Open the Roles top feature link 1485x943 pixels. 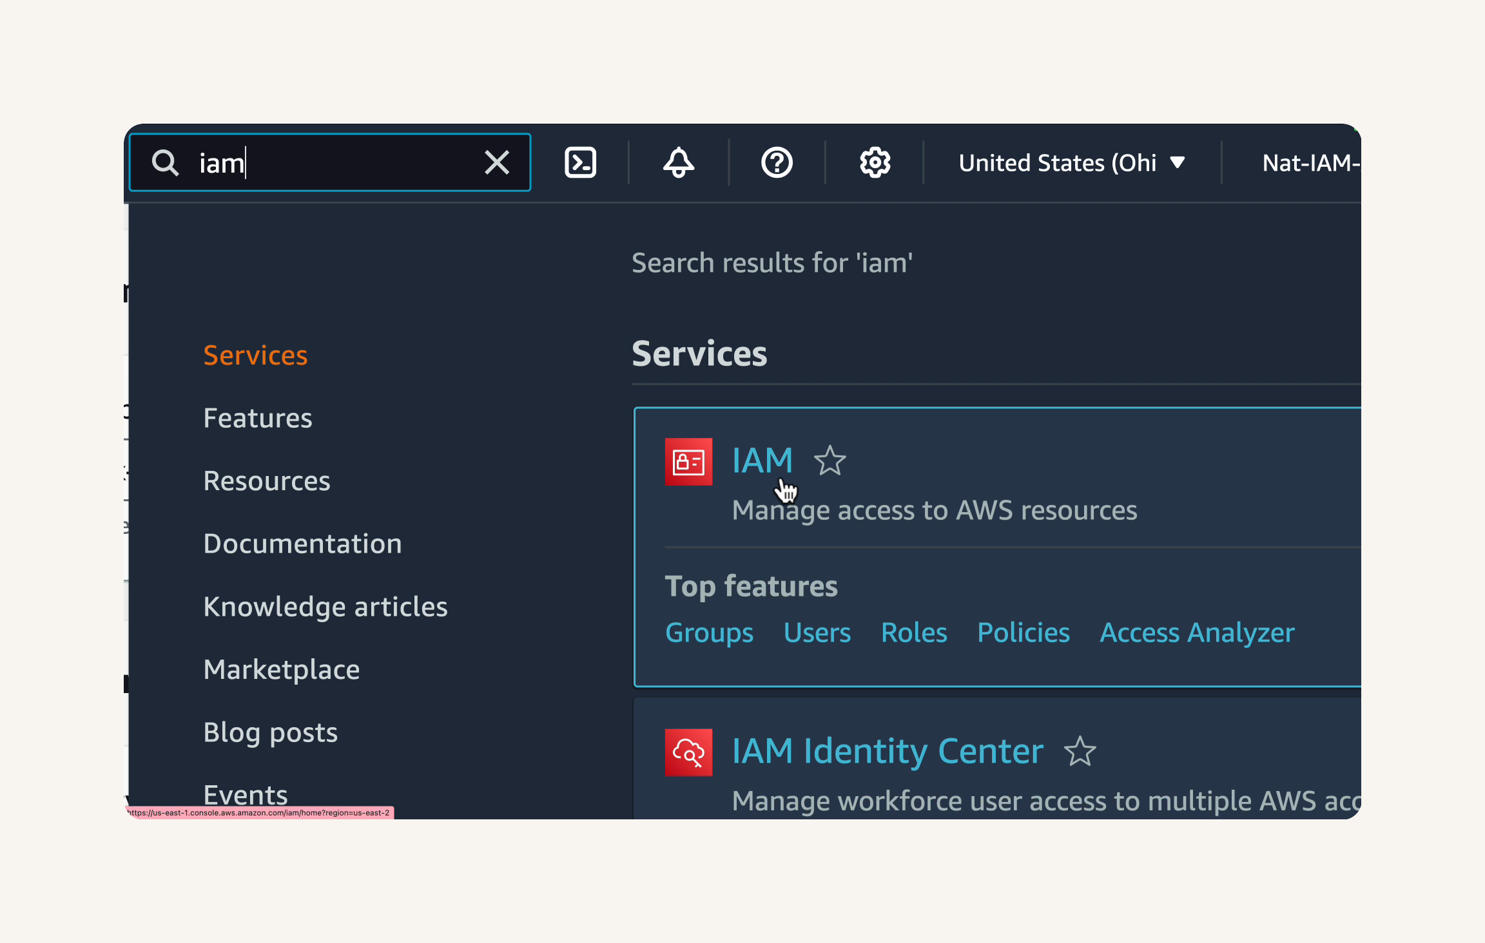click(914, 633)
